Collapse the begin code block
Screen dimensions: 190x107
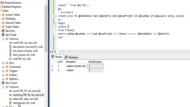pos(56,23)
